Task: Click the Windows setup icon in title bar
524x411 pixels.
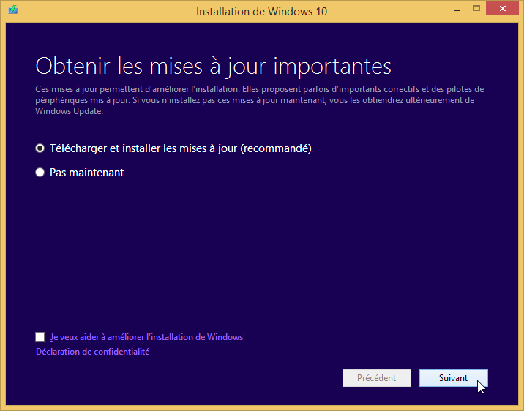Action: click(13, 10)
